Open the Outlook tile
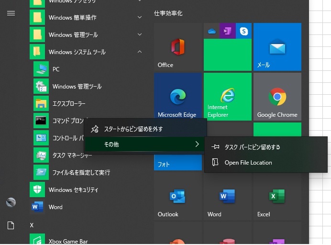This screenshot has width=331, height=245. pyautogui.click(x=178, y=197)
